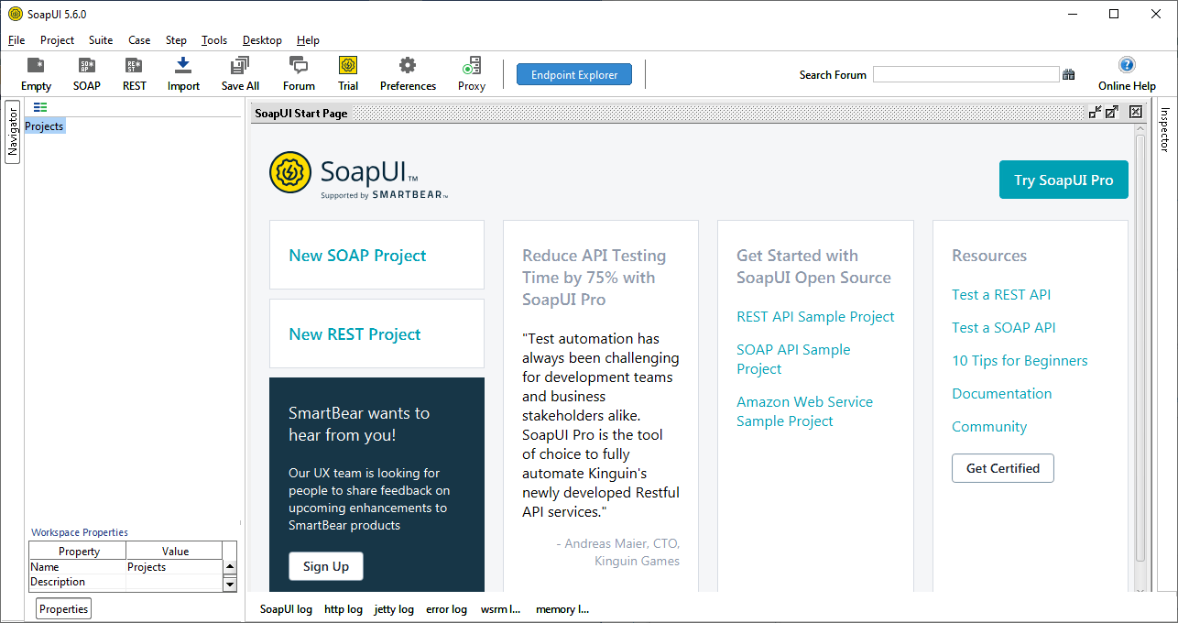Switch to the SoapUI log tab
The width and height of the screenshot is (1178, 623).
pos(286,609)
